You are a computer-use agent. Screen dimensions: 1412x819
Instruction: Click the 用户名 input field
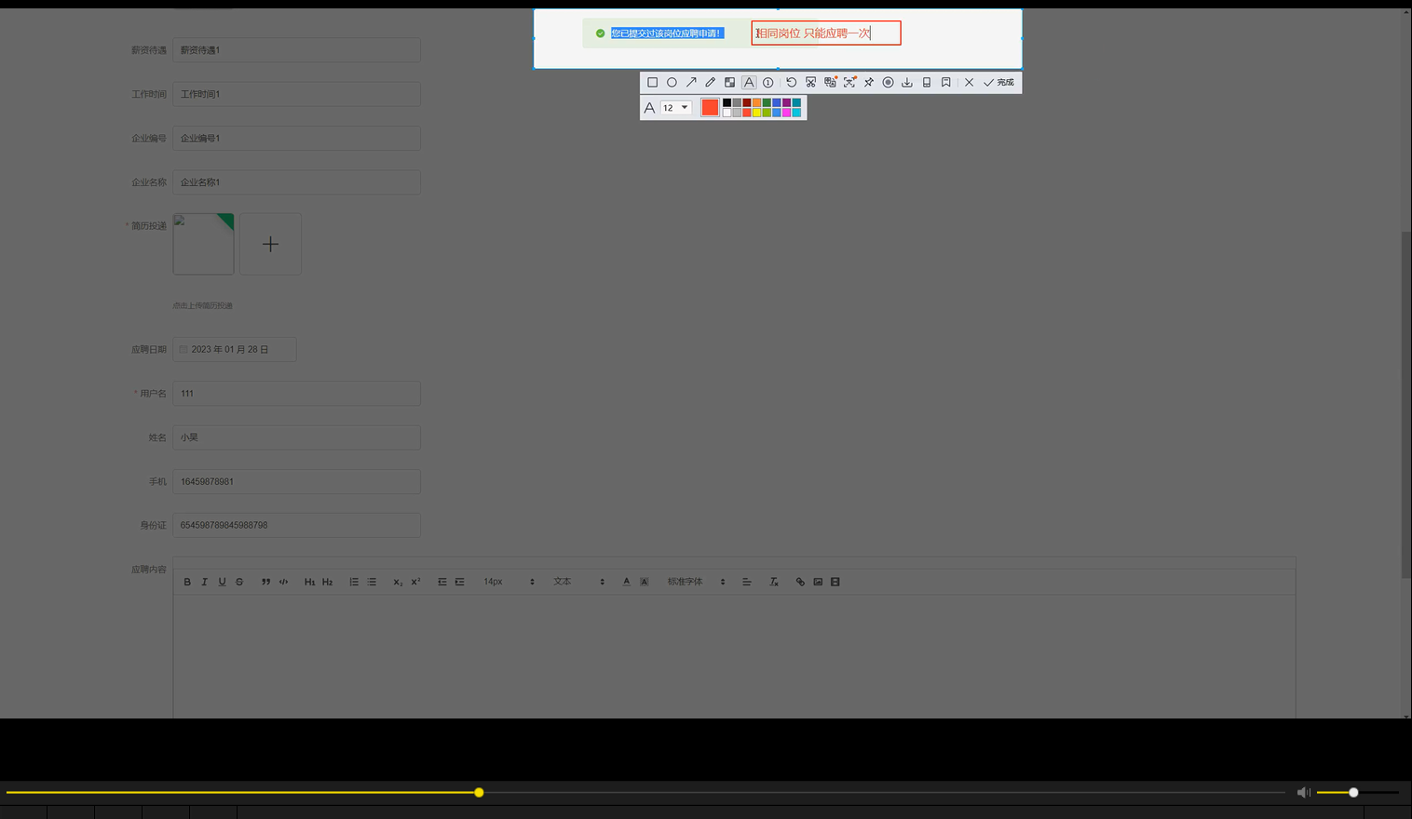pos(296,394)
